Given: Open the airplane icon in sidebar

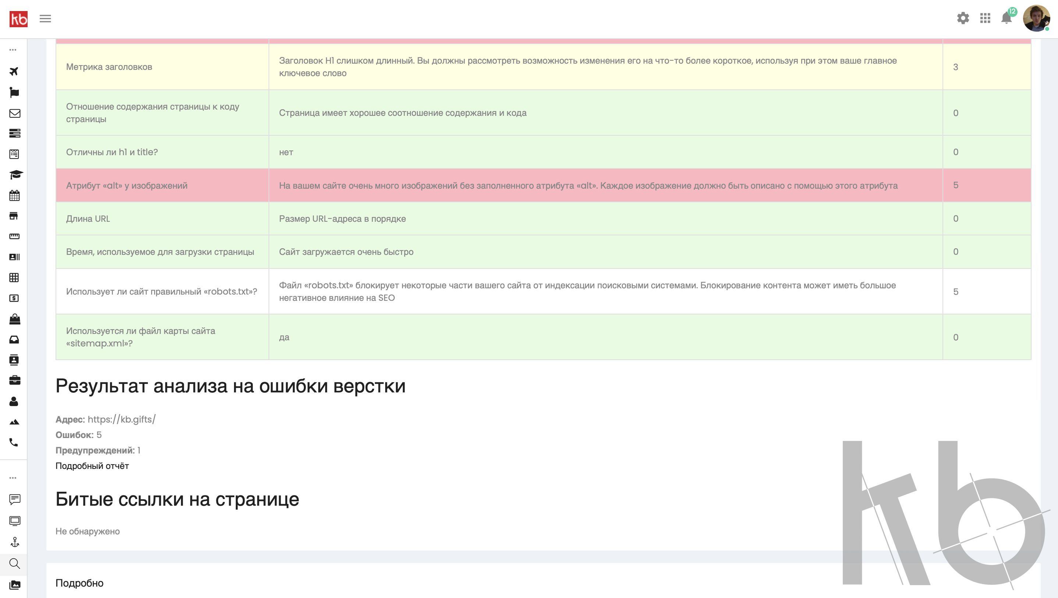Looking at the screenshot, I should click(x=14, y=71).
